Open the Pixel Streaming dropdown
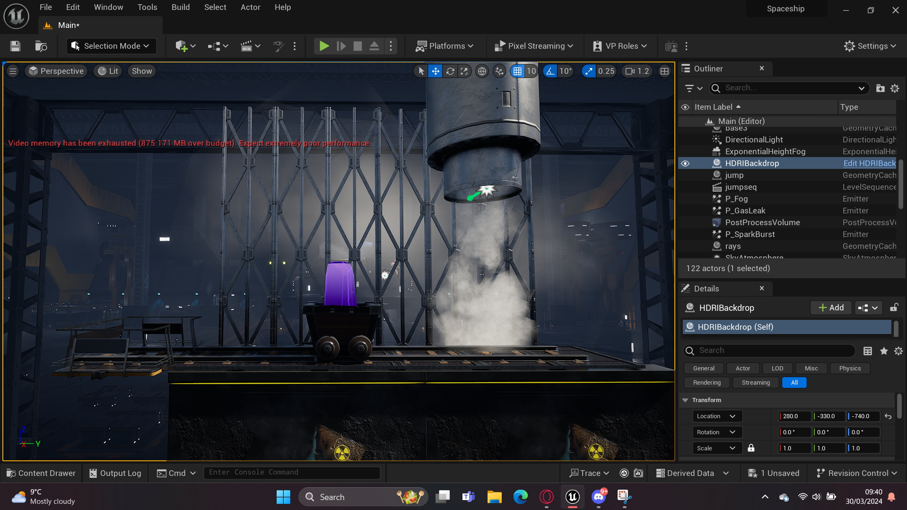The height and width of the screenshot is (510, 907). click(x=534, y=46)
